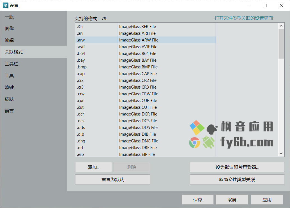Viewport: 290px width, 208px height.
Task: Select the .dds extension row
Action: click(145, 127)
